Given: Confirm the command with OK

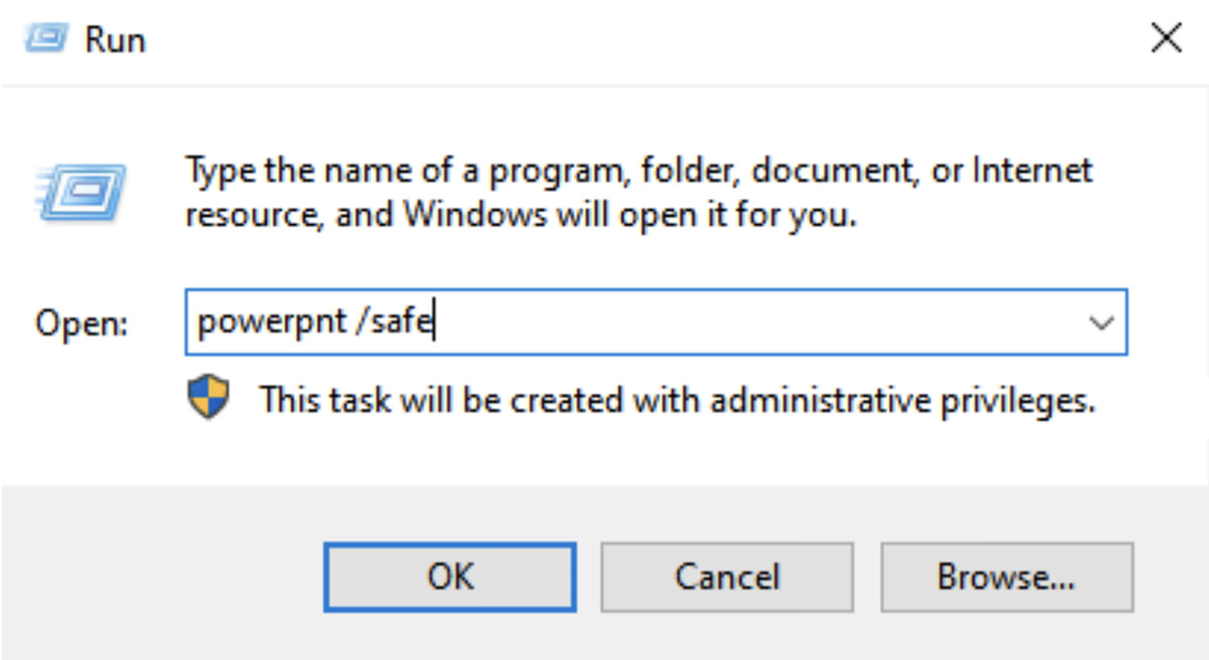Looking at the screenshot, I should (x=450, y=577).
